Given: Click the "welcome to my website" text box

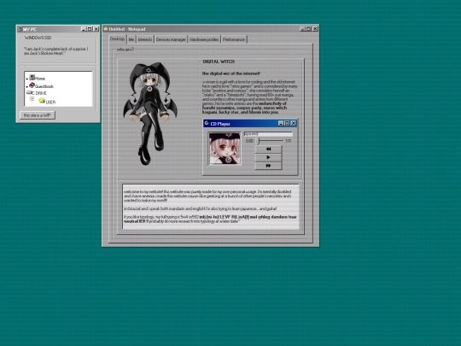Looking at the screenshot, I should pyautogui.click(x=211, y=207).
